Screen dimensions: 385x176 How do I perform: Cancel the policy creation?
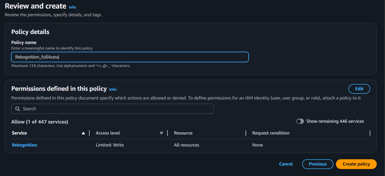(286, 164)
